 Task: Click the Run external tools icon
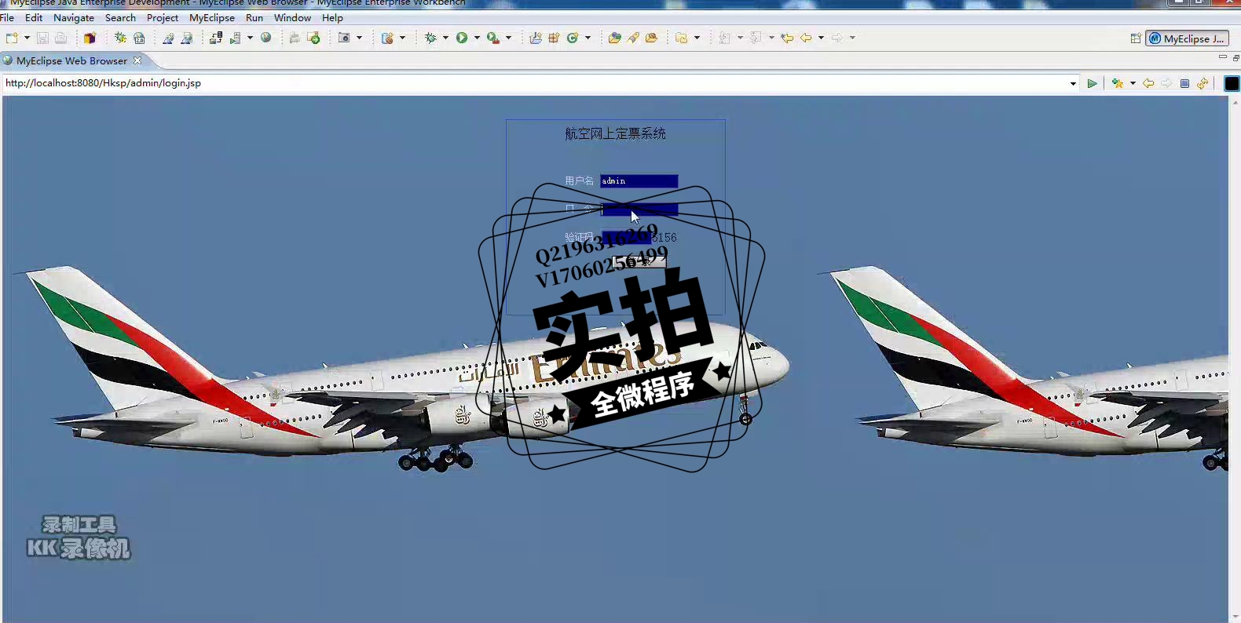[x=493, y=38]
